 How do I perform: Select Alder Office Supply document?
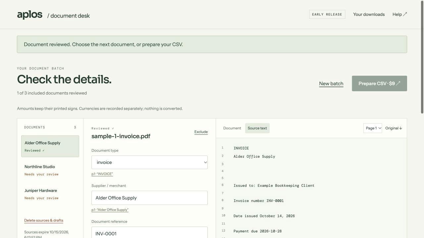click(x=50, y=146)
